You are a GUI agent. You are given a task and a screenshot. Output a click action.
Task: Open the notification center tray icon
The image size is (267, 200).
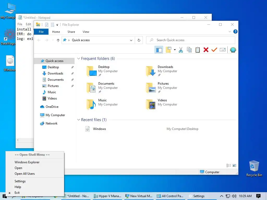tap(258, 196)
